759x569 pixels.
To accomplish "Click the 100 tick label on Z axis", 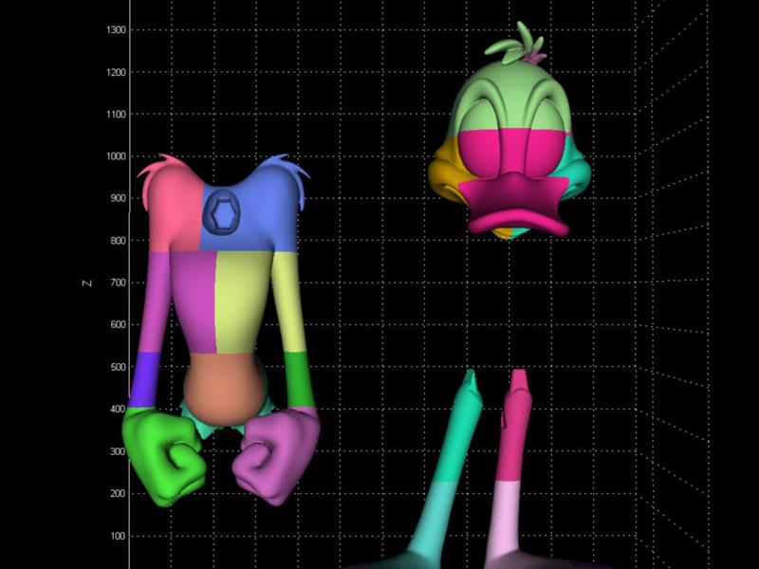I will tap(118, 536).
